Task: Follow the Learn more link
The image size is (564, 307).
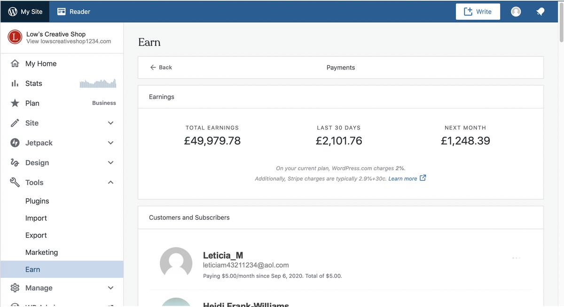Action: point(402,178)
